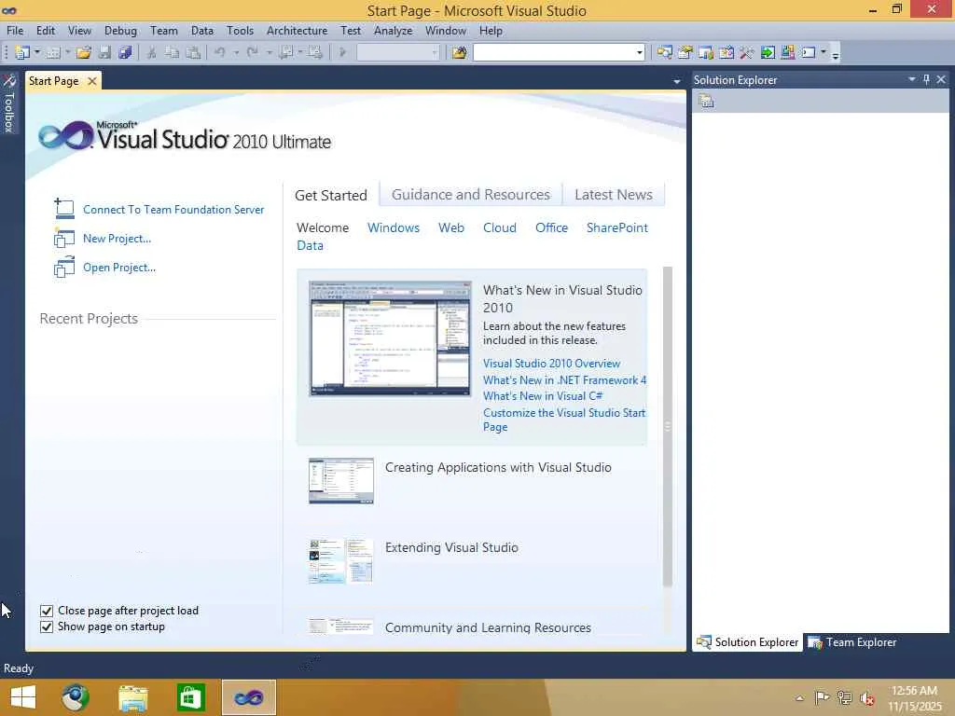The image size is (955, 716).
Task: Uncheck Close page after project load
Action: pos(47,611)
